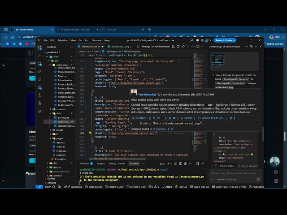The image size is (287, 215).
Task: Open the attached screenshot thumbnail in chat
Action: (x=218, y=60)
